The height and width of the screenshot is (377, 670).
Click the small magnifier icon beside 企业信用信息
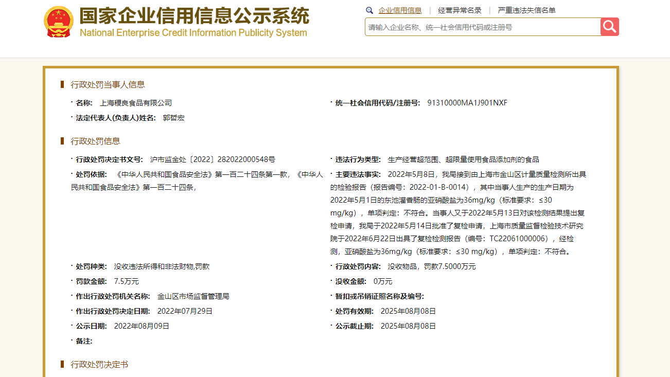coord(369,10)
